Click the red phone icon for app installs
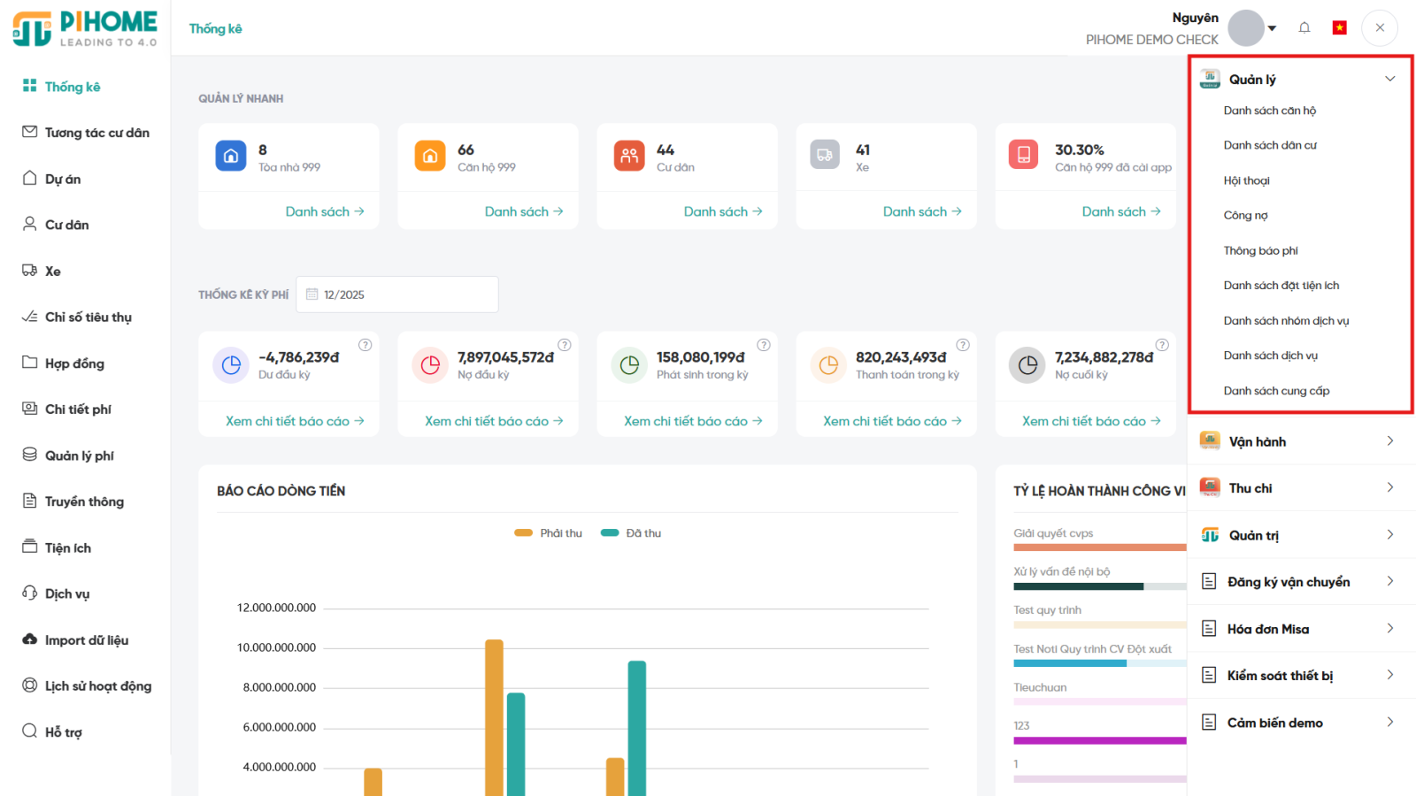The image size is (1416, 796). [x=1023, y=156]
